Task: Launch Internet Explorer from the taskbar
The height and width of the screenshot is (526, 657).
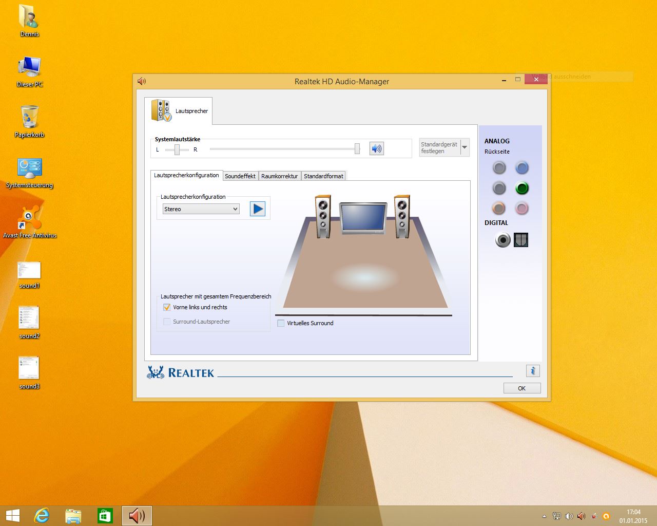Action: pyautogui.click(x=42, y=516)
